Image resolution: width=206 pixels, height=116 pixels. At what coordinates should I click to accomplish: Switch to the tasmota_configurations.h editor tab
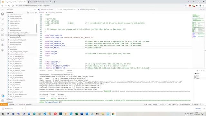pyautogui.click(x=87, y=10)
